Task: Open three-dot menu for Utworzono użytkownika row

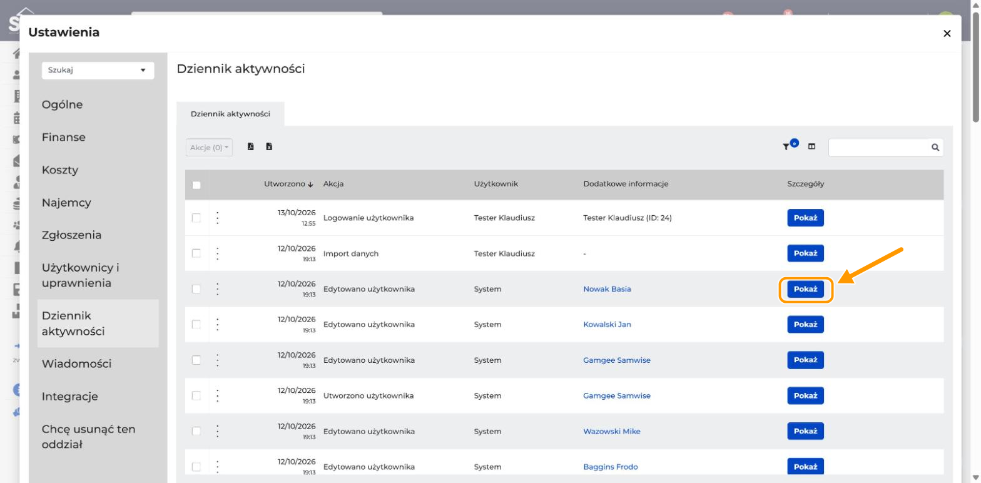Action: coord(218,396)
